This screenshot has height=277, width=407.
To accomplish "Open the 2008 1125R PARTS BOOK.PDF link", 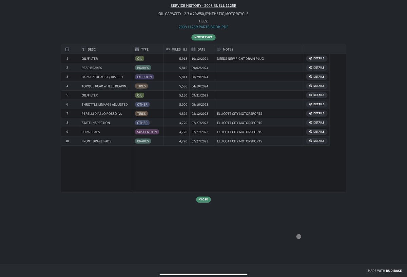I will pyautogui.click(x=203, y=26).
